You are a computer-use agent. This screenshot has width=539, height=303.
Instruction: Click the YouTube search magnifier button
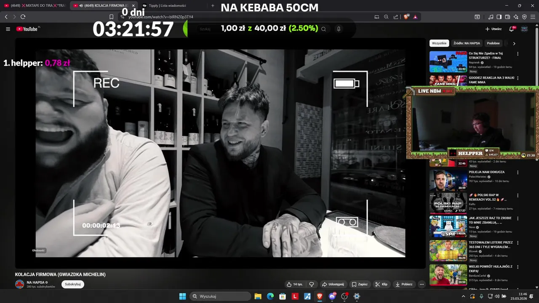coord(323,29)
